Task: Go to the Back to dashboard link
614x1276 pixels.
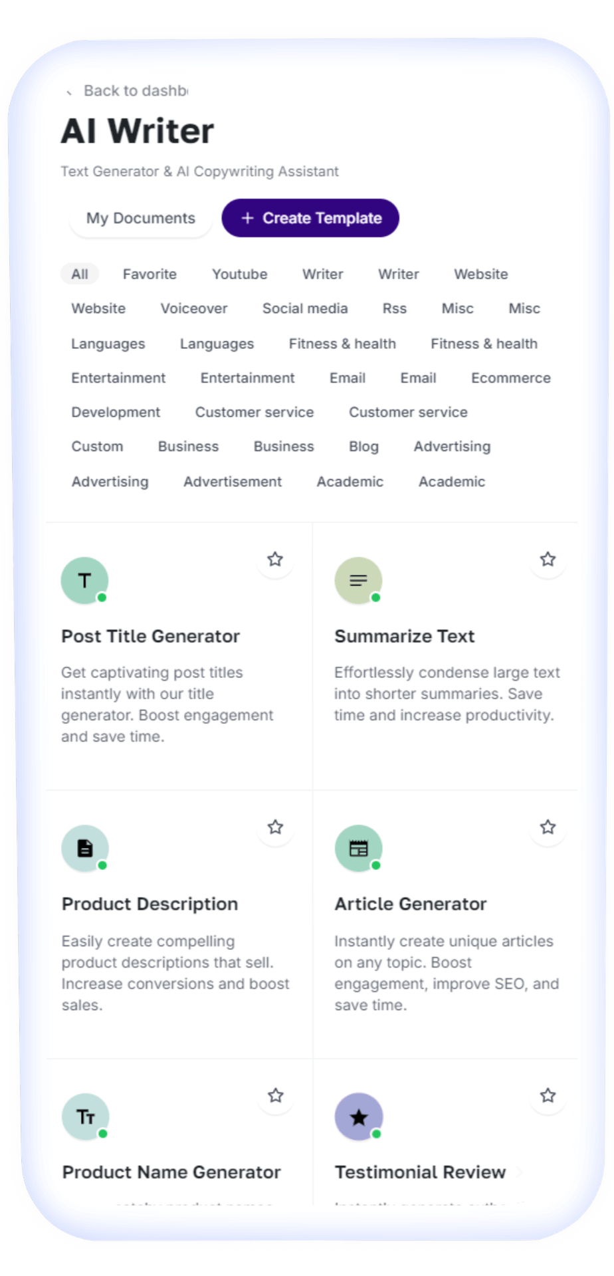Action: 135,91
